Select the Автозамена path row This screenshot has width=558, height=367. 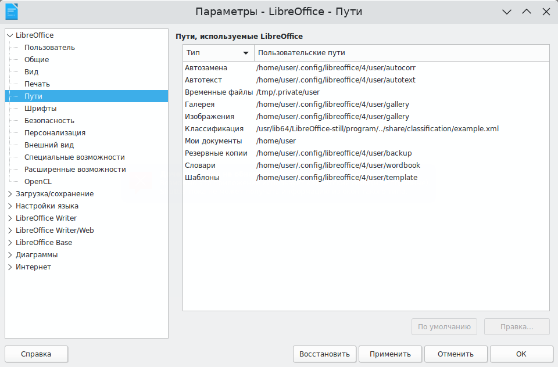click(x=366, y=67)
